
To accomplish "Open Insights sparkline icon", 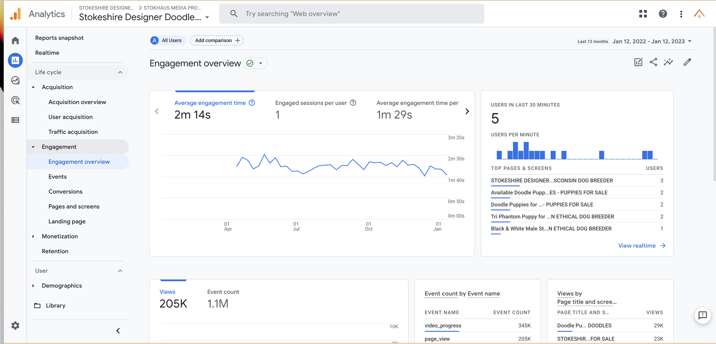I will tap(668, 62).
